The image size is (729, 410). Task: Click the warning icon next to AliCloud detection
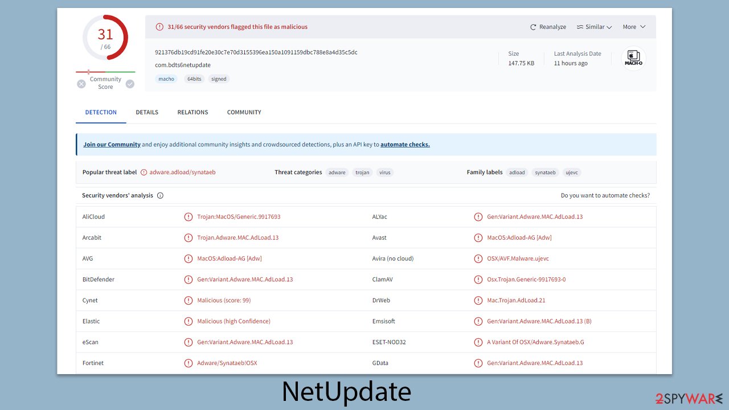coord(189,216)
